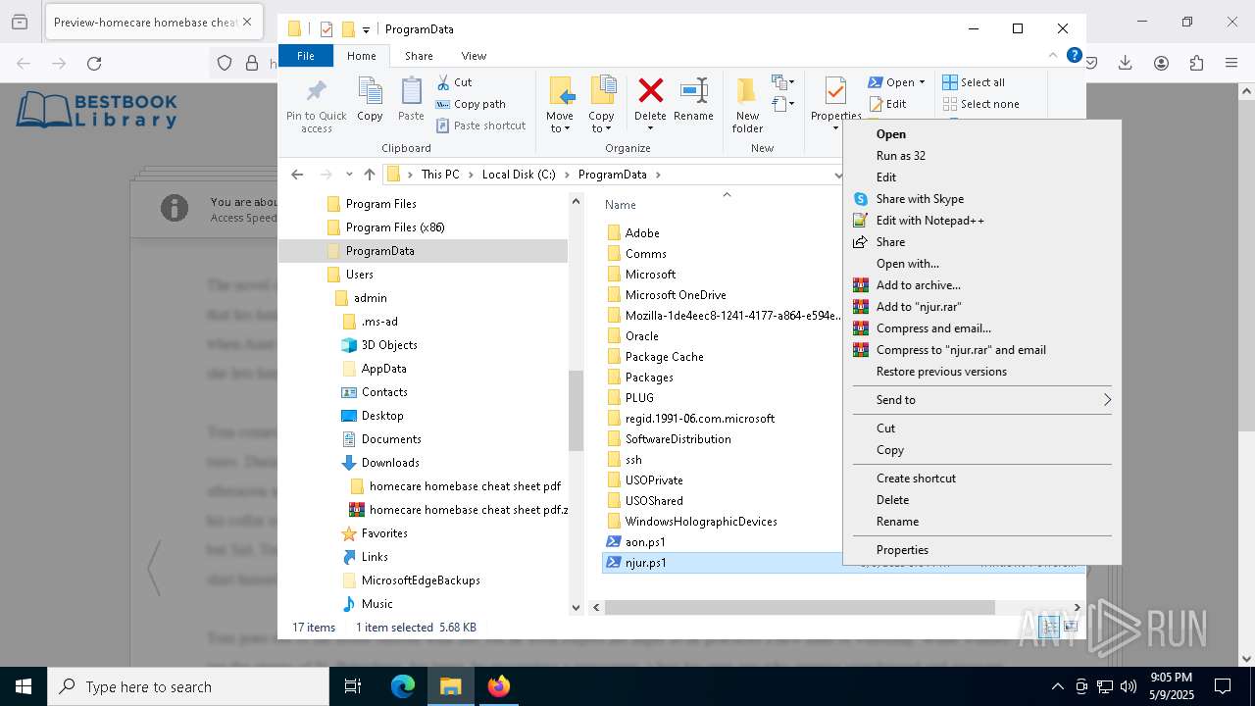Image resolution: width=1255 pixels, height=706 pixels.
Task: Open the ribbon Open dropdown arrow
Action: point(922,82)
